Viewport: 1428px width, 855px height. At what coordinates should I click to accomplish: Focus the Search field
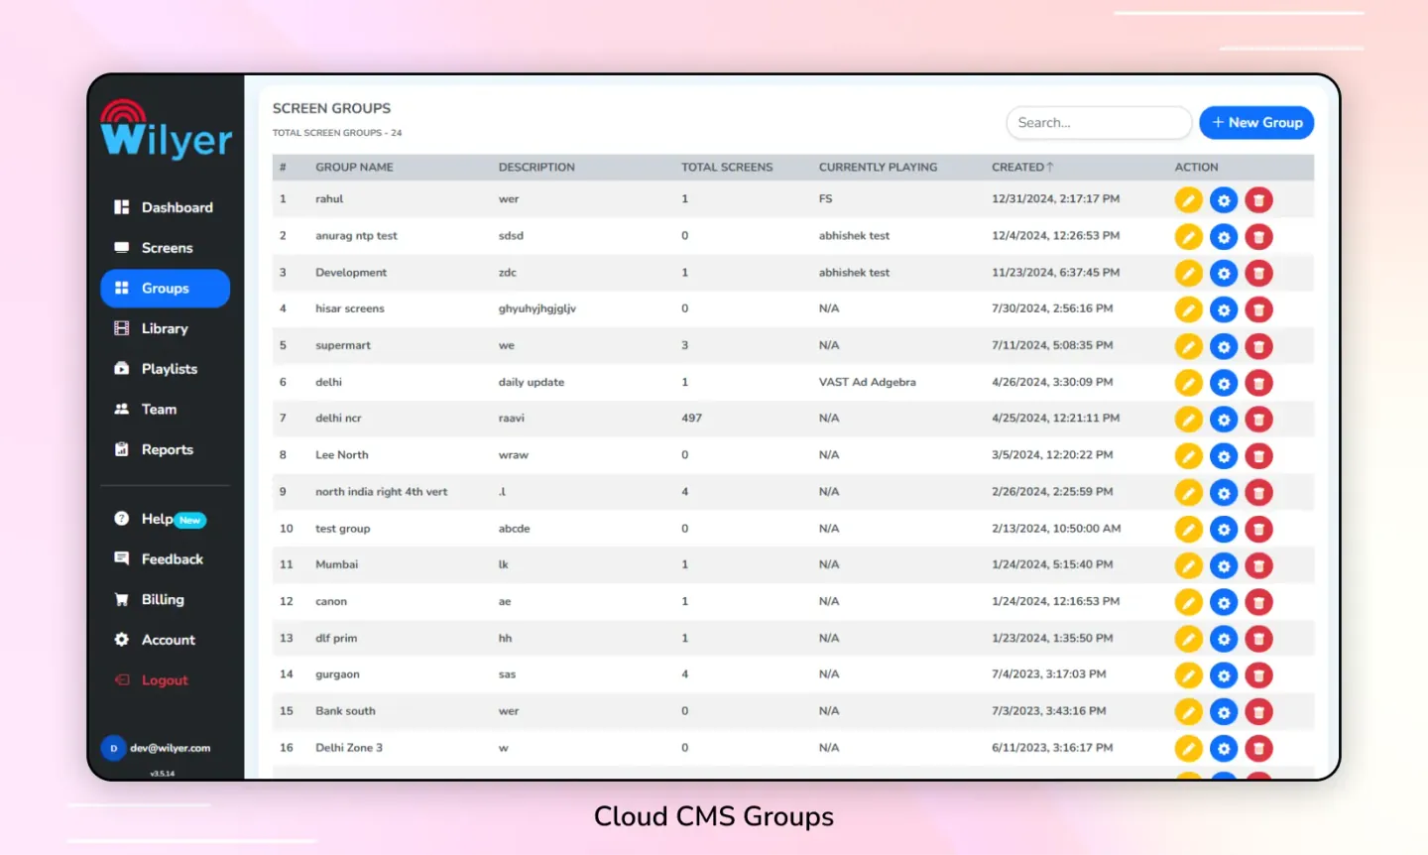click(1099, 123)
